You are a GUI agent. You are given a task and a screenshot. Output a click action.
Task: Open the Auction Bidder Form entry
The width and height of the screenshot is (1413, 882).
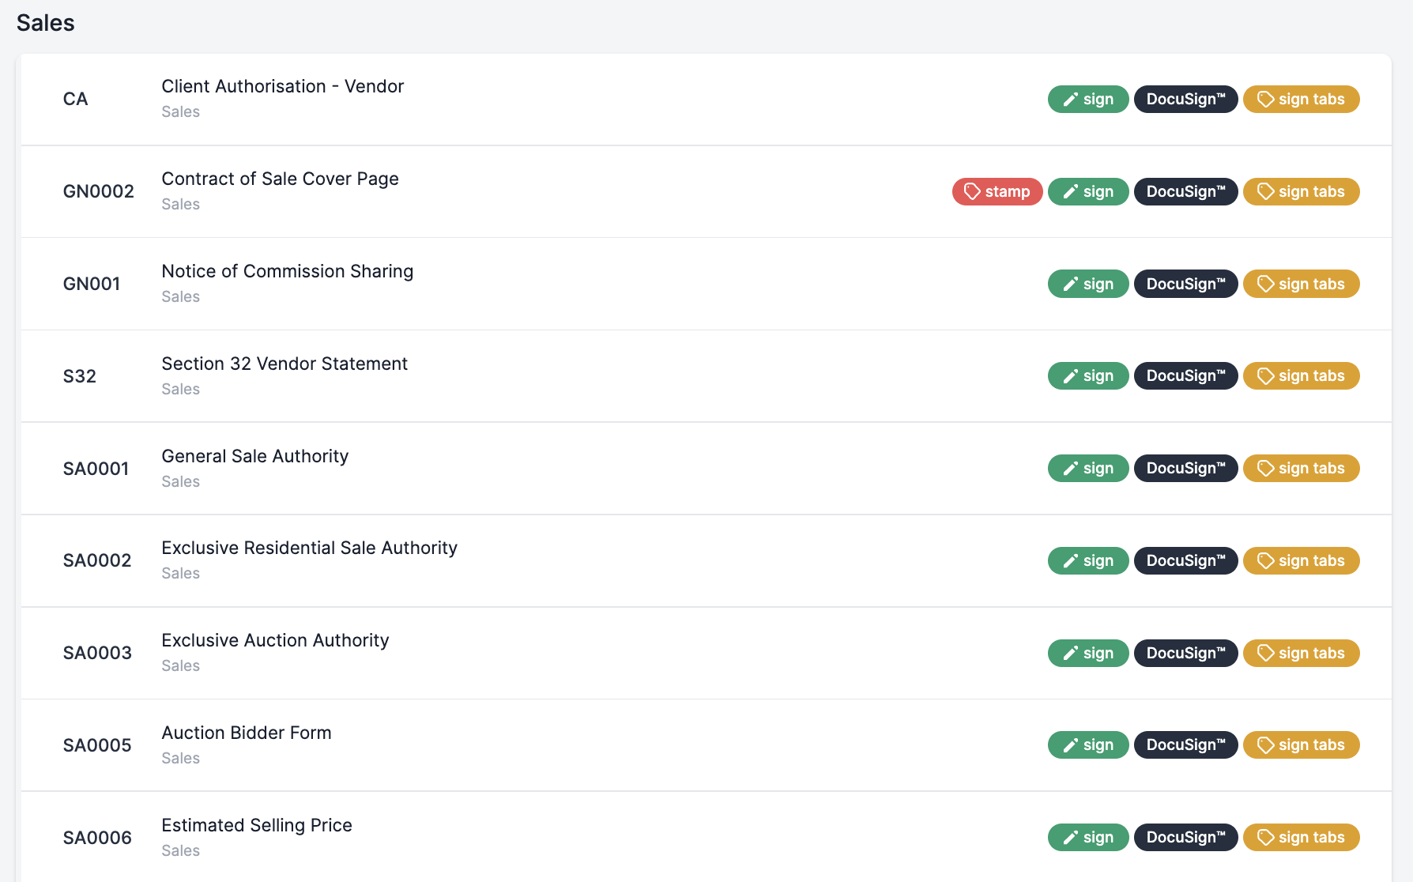(x=247, y=733)
